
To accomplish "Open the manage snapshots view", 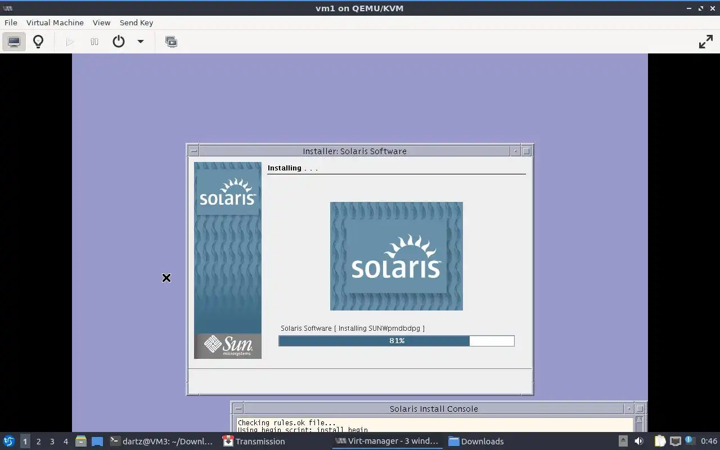I will tap(171, 42).
